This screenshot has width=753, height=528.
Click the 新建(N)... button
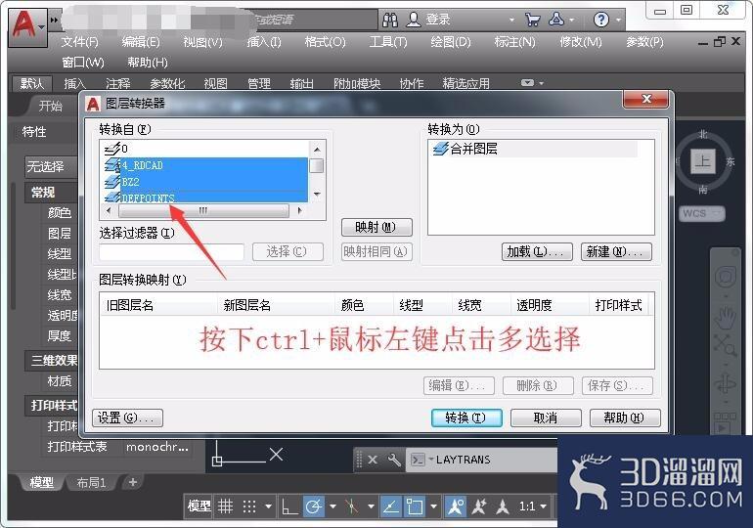point(616,251)
